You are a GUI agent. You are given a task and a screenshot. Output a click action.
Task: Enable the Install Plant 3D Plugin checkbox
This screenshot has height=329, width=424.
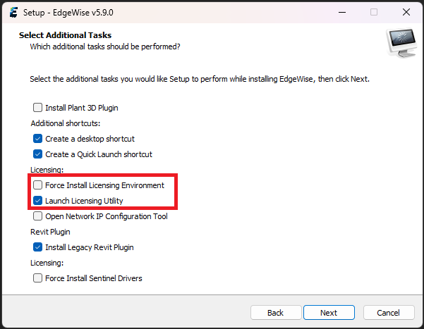(x=38, y=108)
